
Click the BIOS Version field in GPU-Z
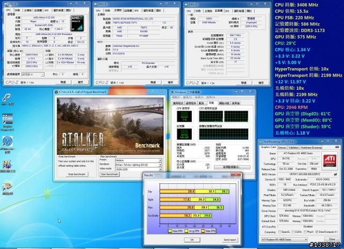(x=305, y=174)
